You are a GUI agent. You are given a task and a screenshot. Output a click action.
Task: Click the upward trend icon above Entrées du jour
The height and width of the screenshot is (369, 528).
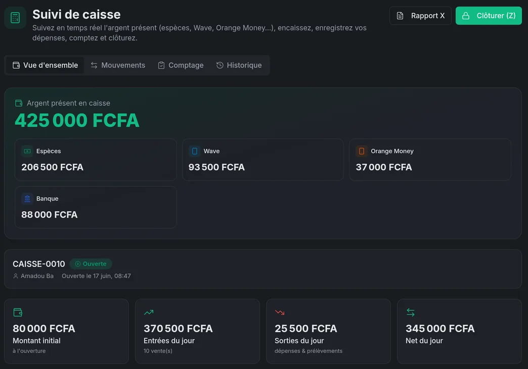click(x=149, y=312)
